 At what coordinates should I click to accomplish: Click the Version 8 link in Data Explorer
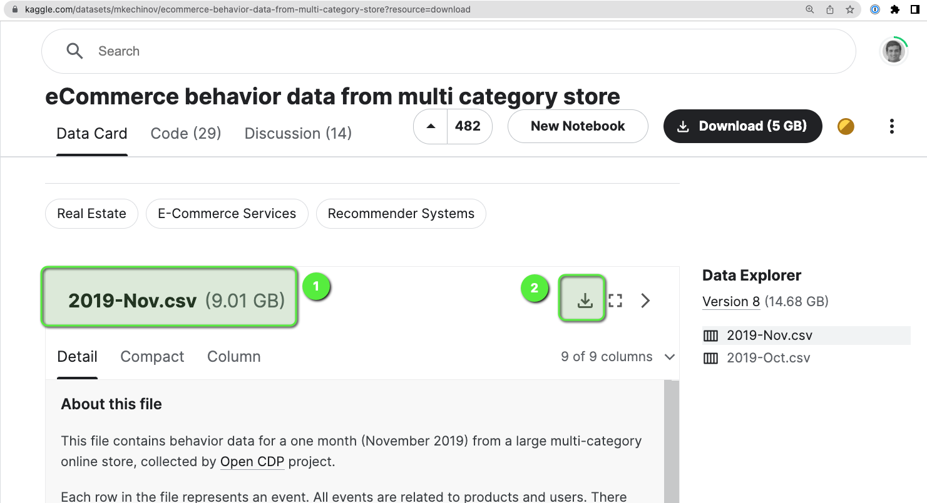pyautogui.click(x=730, y=301)
